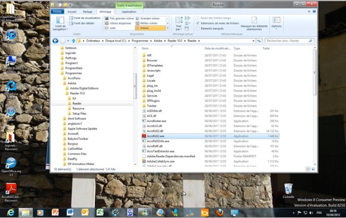Refresh the address bar location
346x218 pixels.
point(259,41)
